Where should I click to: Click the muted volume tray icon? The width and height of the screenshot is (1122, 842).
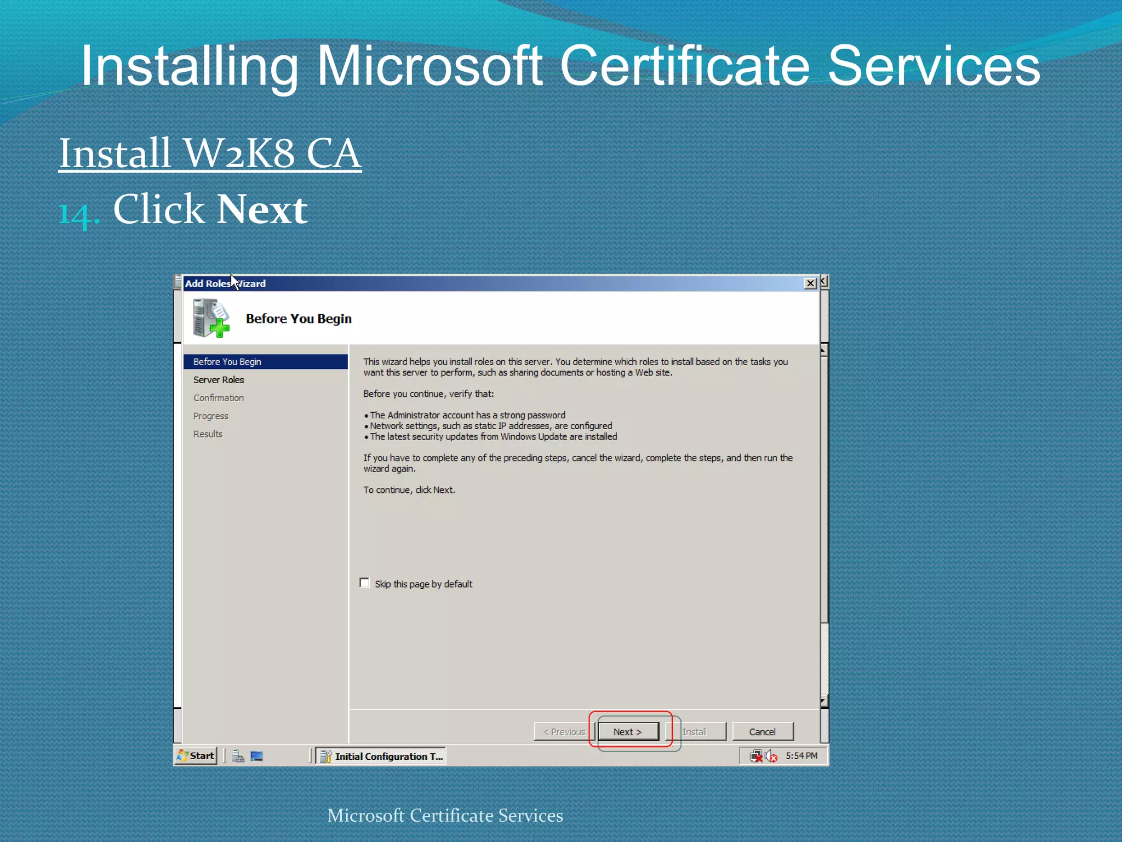(771, 756)
